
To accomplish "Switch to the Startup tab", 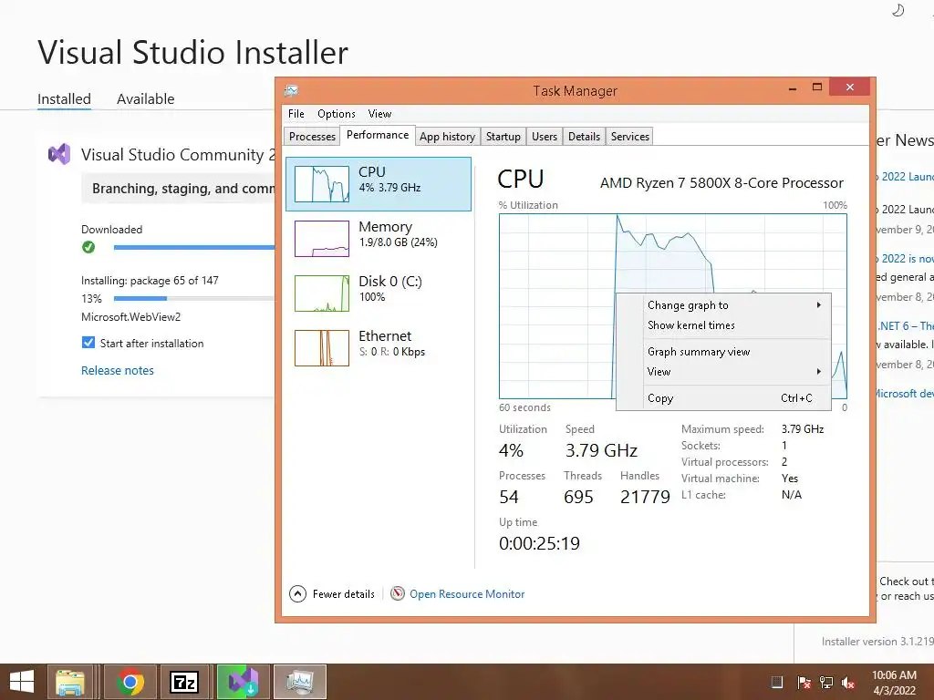I will click(503, 137).
